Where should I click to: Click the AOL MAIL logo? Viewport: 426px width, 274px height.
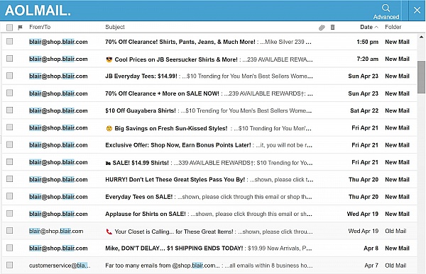[x=38, y=11]
